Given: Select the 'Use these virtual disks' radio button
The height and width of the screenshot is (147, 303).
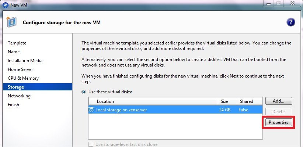Looking at the screenshot, I should pyautogui.click(x=84, y=92).
